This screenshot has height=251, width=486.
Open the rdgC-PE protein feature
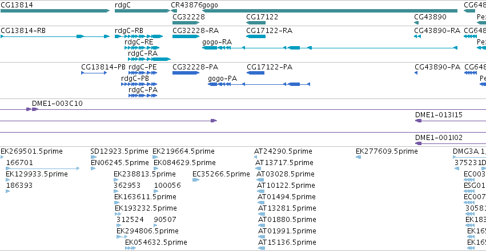click(143, 73)
